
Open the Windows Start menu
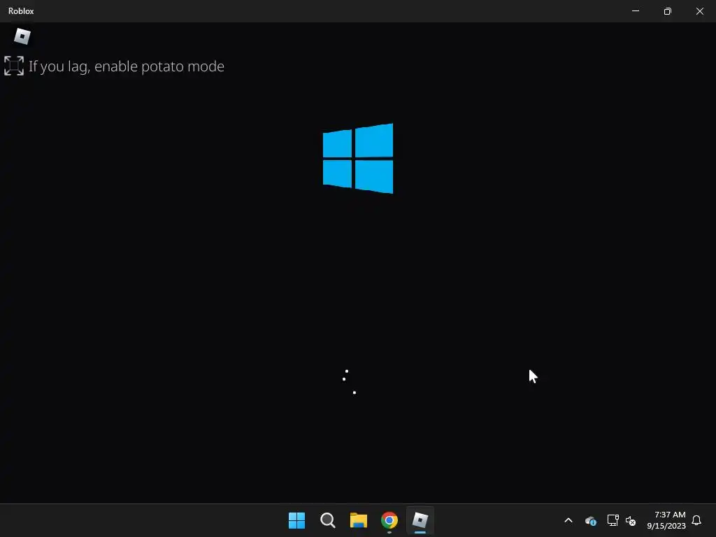point(296,520)
